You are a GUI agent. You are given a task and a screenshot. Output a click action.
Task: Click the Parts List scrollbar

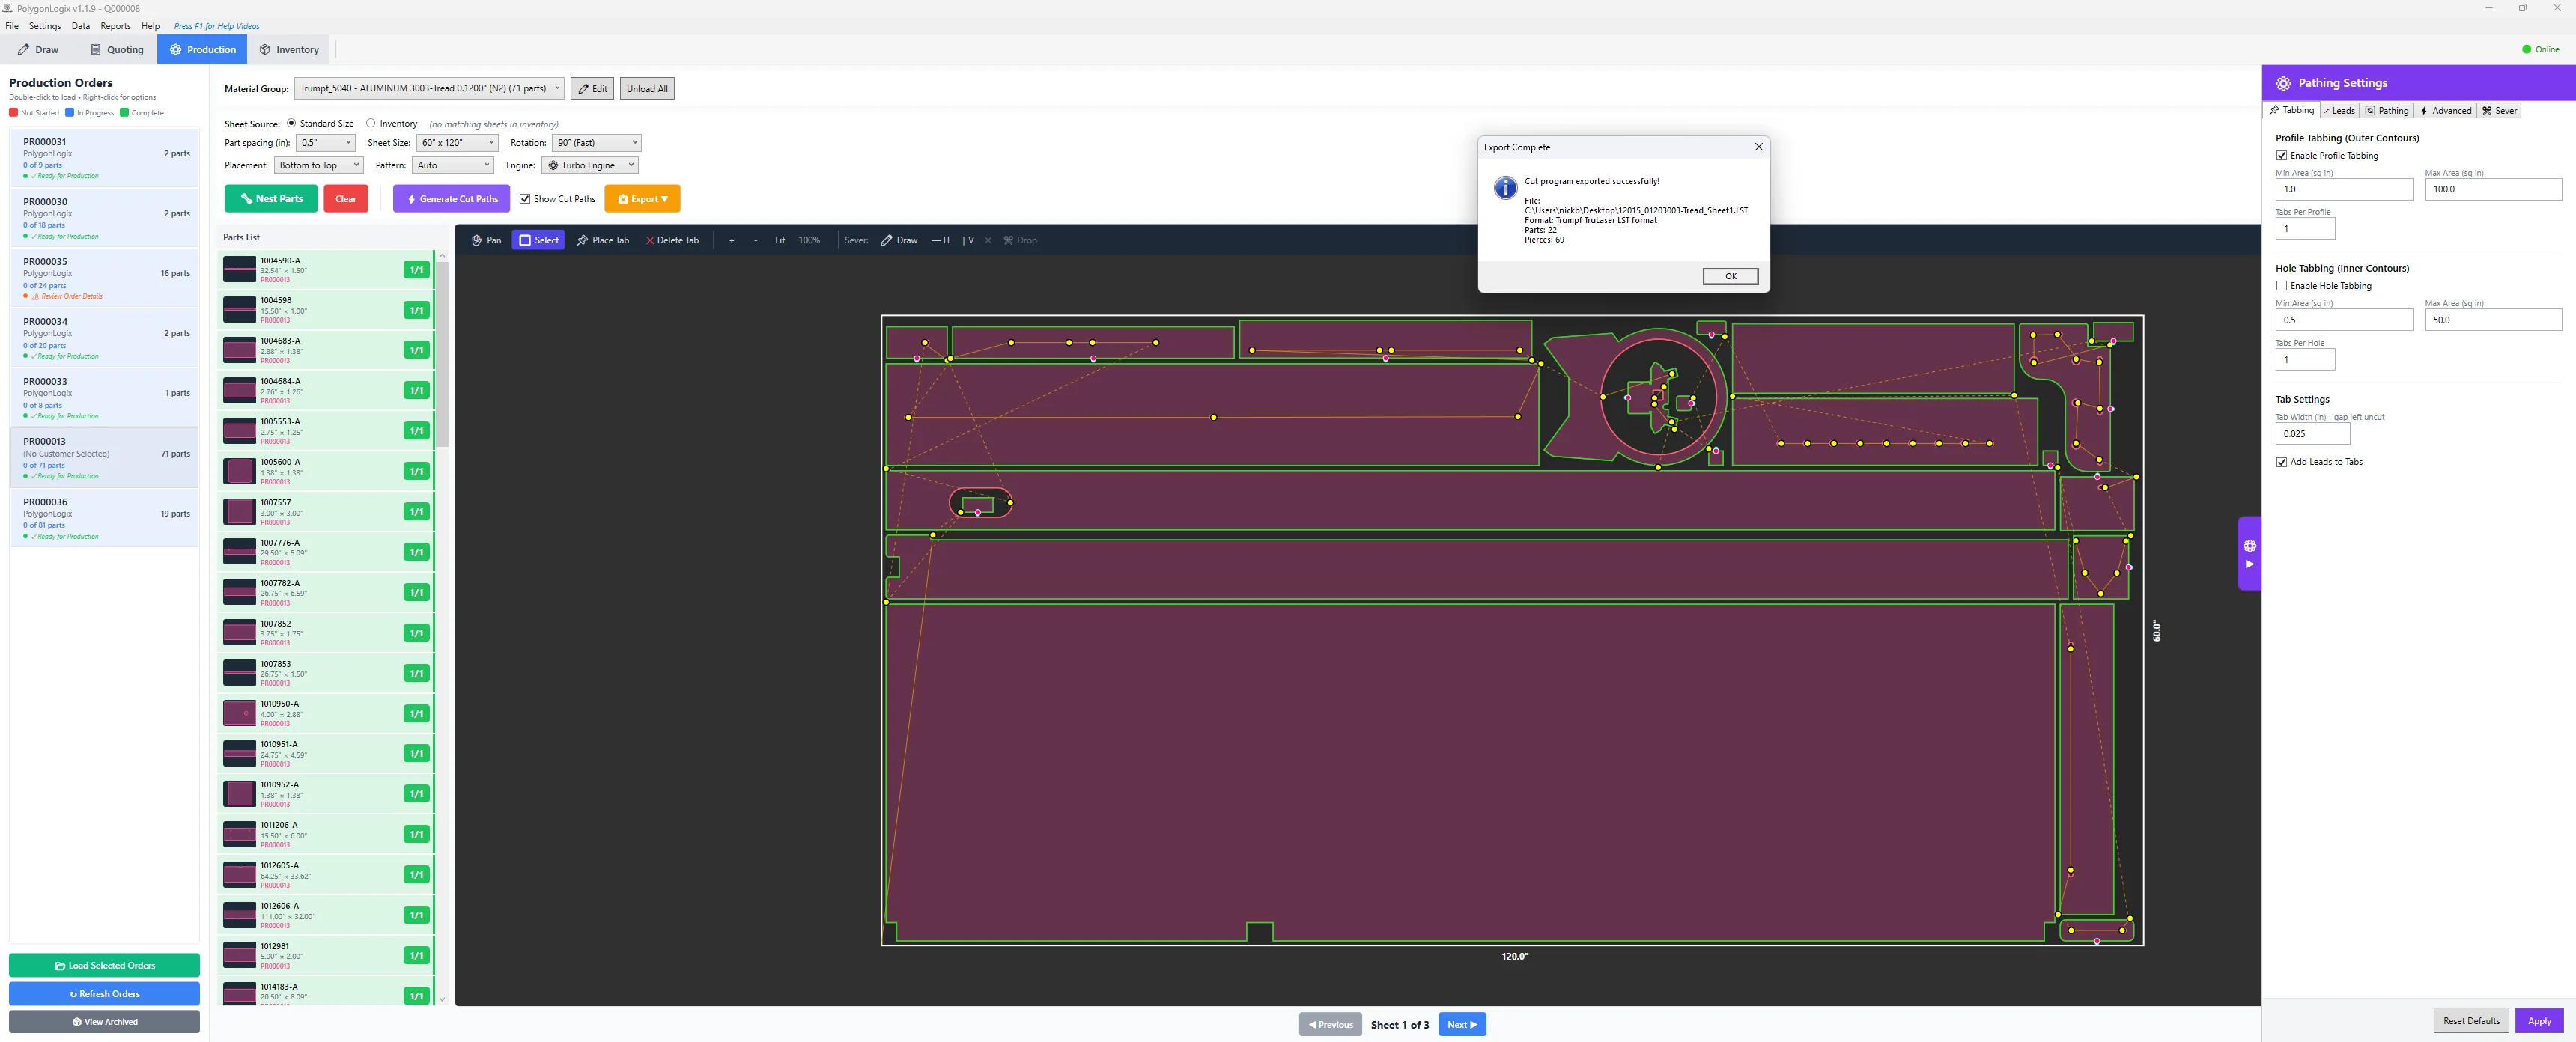point(442,355)
